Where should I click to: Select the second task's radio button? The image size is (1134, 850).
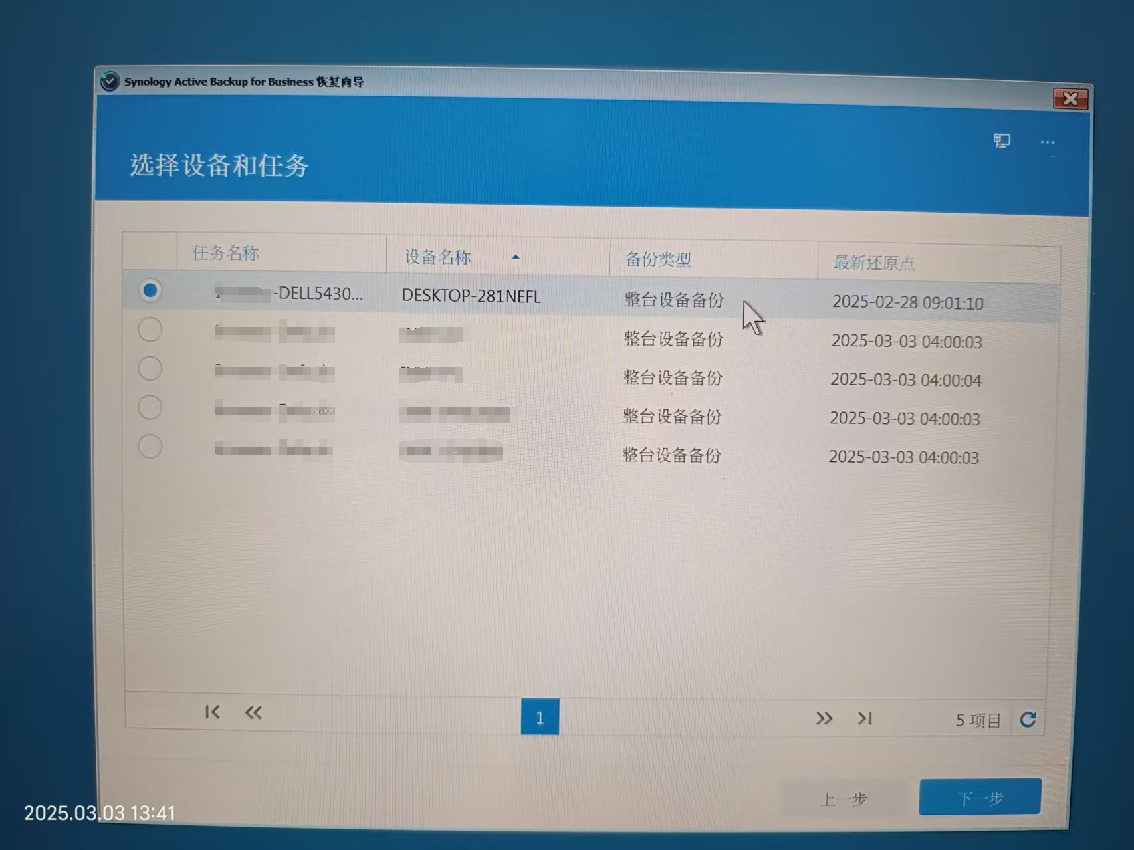click(x=150, y=330)
